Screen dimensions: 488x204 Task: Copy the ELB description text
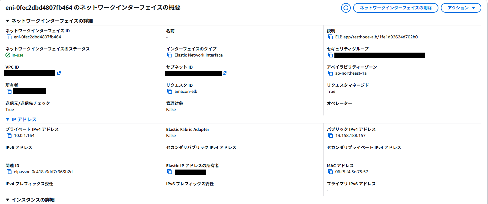pos(330,37)
